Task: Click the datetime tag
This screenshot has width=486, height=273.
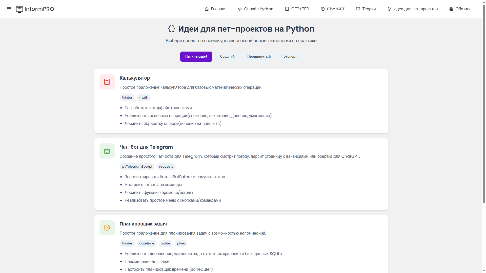Action: point(147,243)
